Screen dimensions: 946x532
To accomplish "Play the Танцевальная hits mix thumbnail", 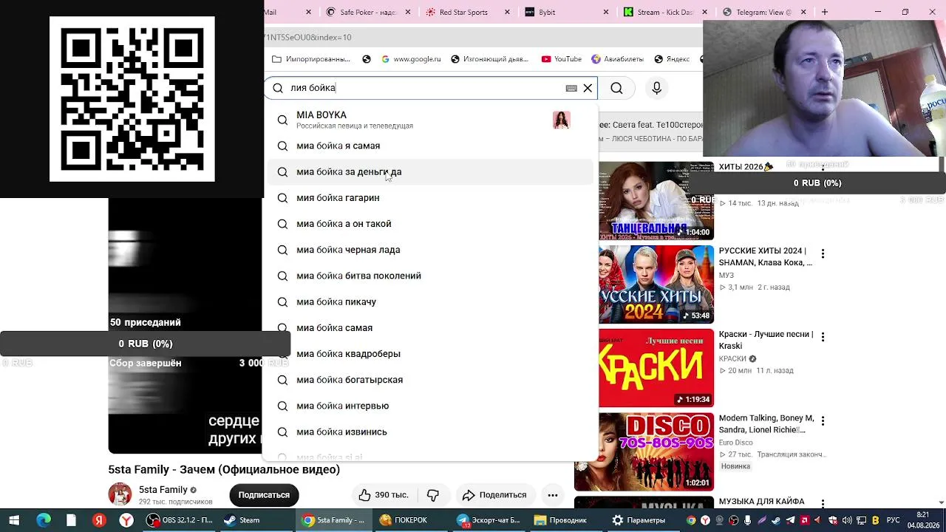I will point(656,200).
